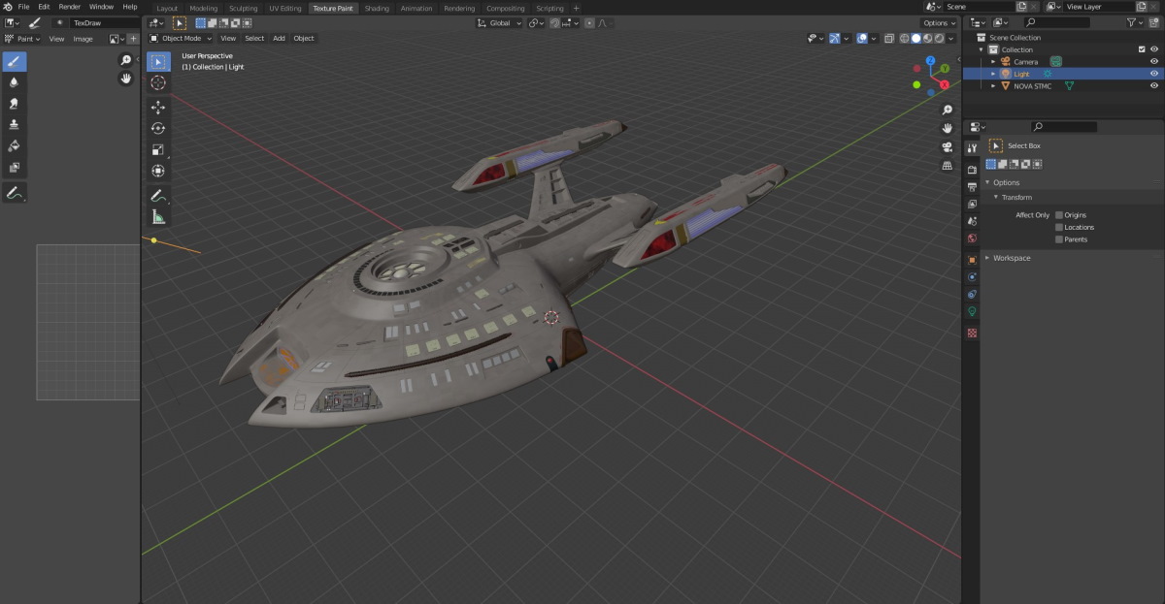Open the viewport Options dropdown

tap(940, 22)
